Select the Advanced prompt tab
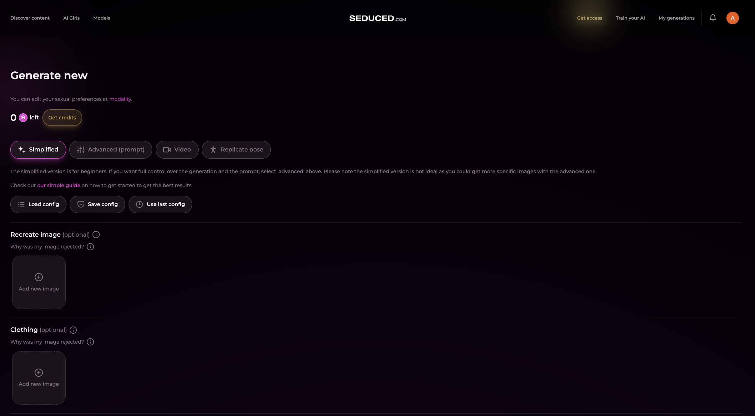Screen dimensions: 755x416 pos(110,149)
